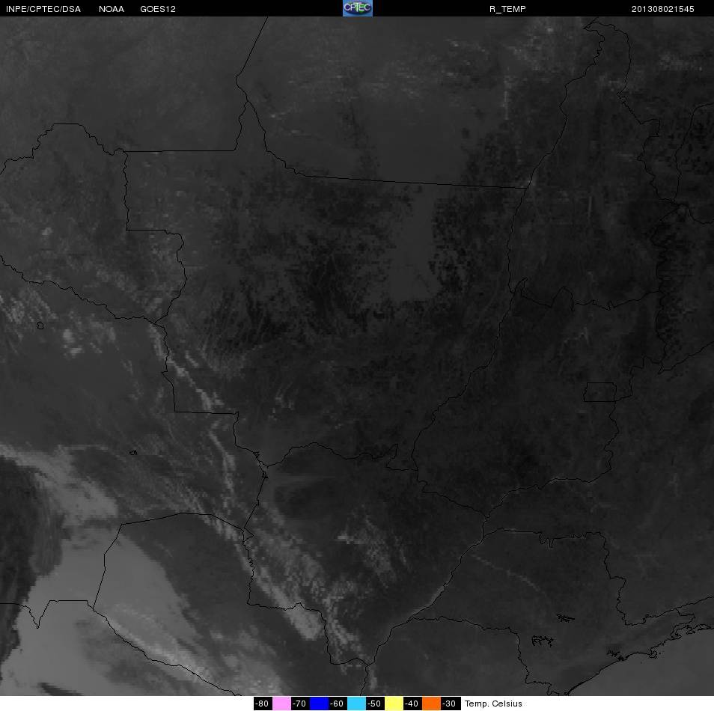Click the -40 legend value

coord(412,704)
